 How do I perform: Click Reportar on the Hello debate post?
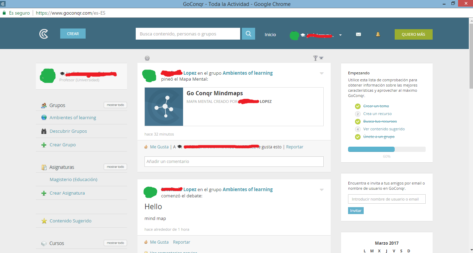(181, 242)
